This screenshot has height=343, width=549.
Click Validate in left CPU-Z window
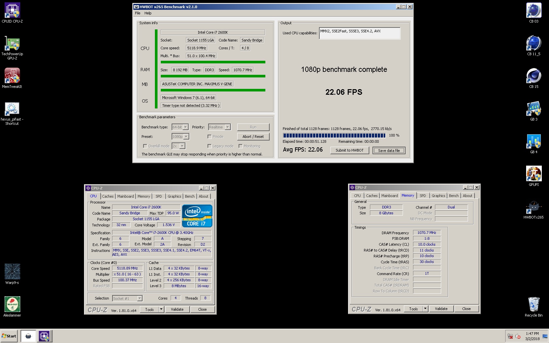point(177,309)
